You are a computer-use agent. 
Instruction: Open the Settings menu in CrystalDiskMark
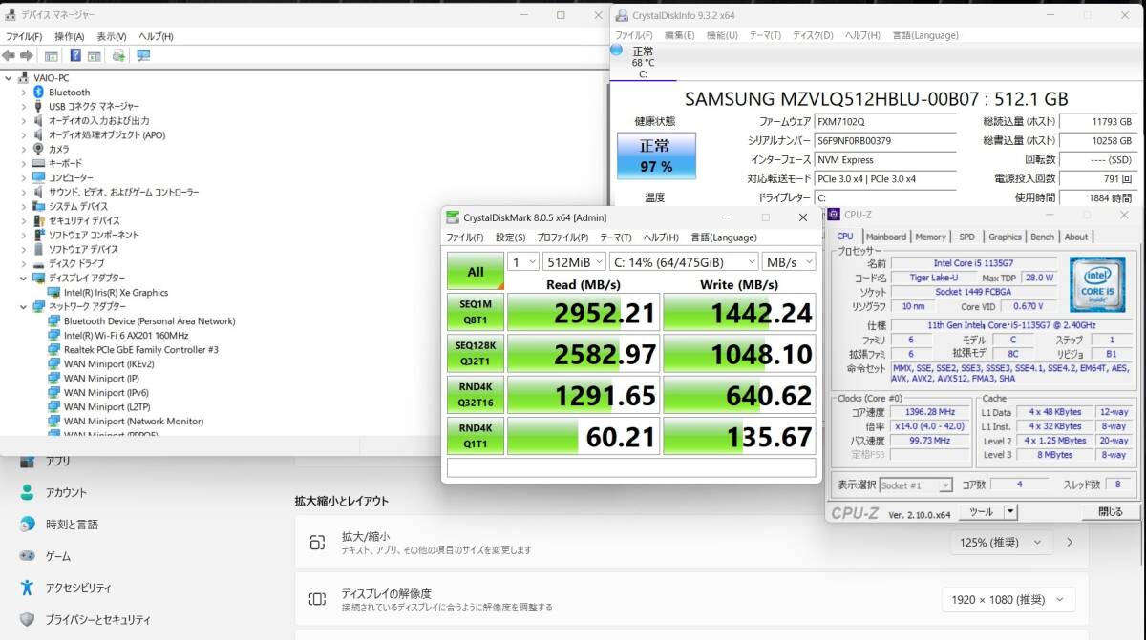pyautogui.click(x=510, y=237)
